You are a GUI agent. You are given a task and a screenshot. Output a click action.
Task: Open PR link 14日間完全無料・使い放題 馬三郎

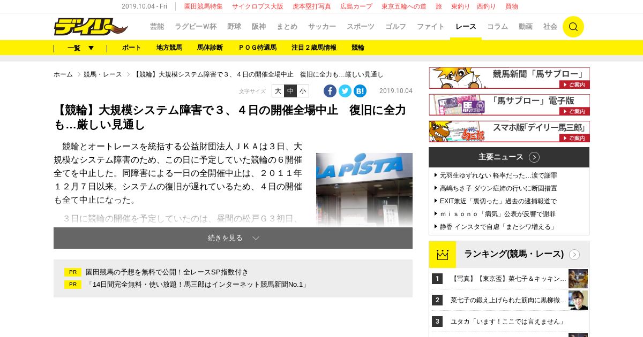click(x=198, y=285)
